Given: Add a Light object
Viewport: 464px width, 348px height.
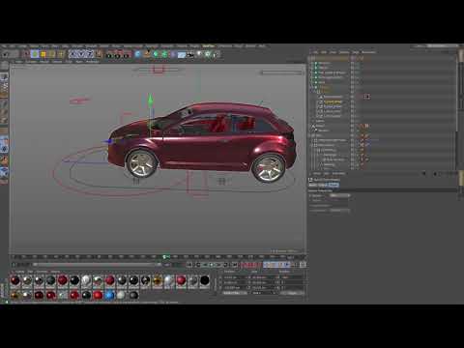Looking at the screenshot, I should pyautogui.click(x=199, y=54).
